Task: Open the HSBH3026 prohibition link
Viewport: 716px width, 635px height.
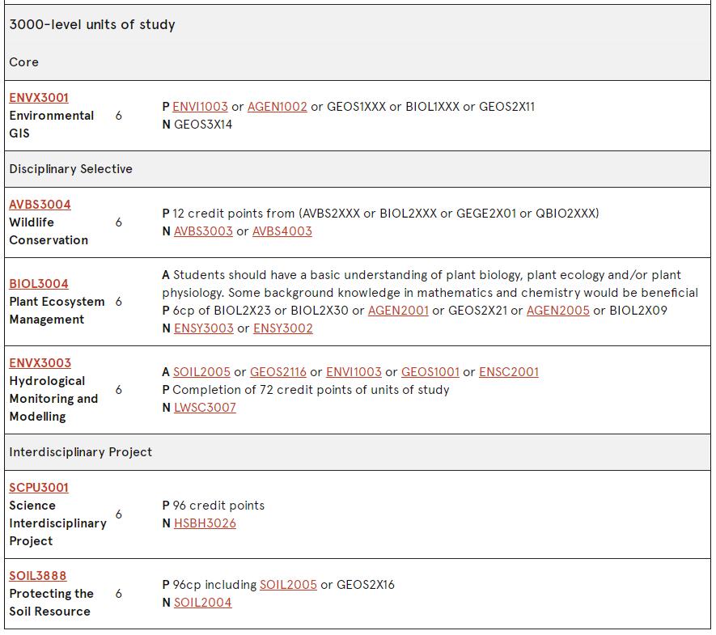Action: coord(205,523)
